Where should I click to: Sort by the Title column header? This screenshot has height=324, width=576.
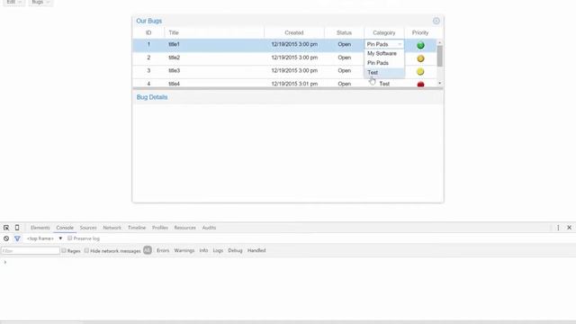(214, 32)
